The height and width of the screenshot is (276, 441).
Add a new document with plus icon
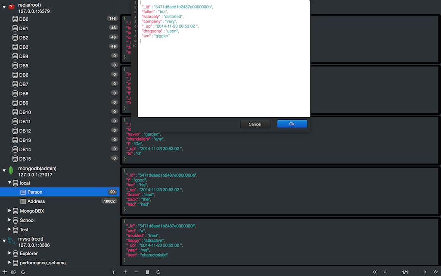coord(125,272)
